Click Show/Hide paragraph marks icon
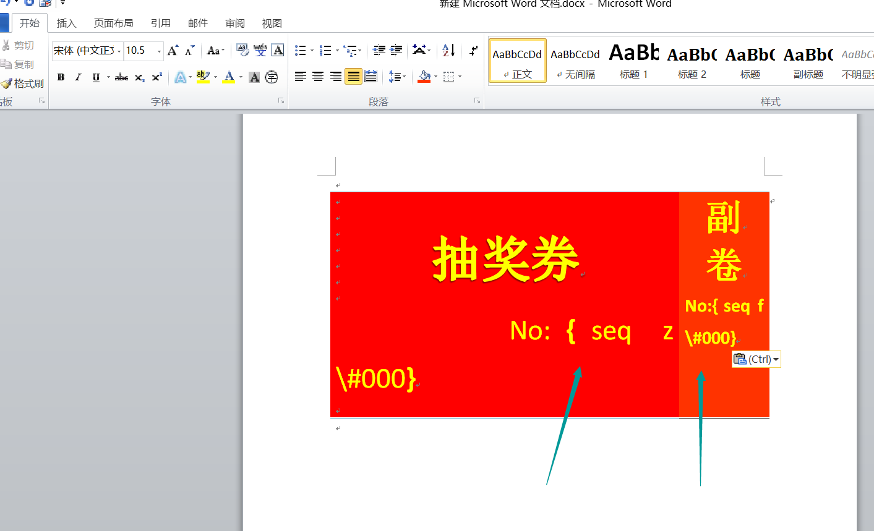This screenshot has width=874, height=531. pyautogui.click(x=473, y=50)
